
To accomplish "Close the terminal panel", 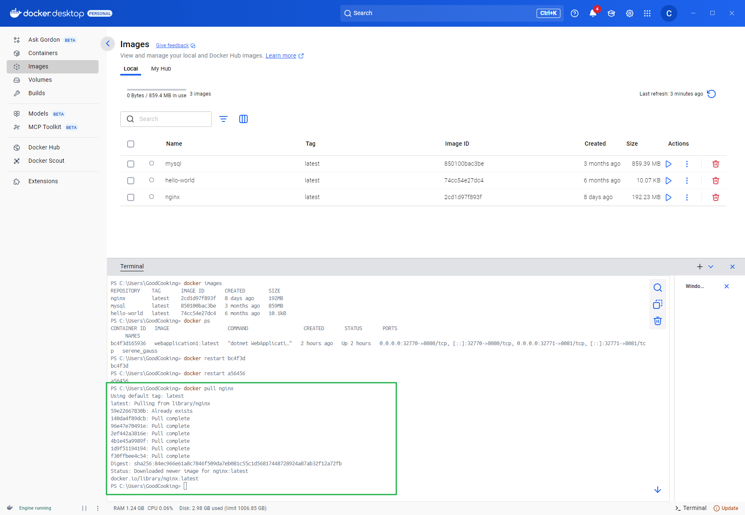I will coord(732,267).
